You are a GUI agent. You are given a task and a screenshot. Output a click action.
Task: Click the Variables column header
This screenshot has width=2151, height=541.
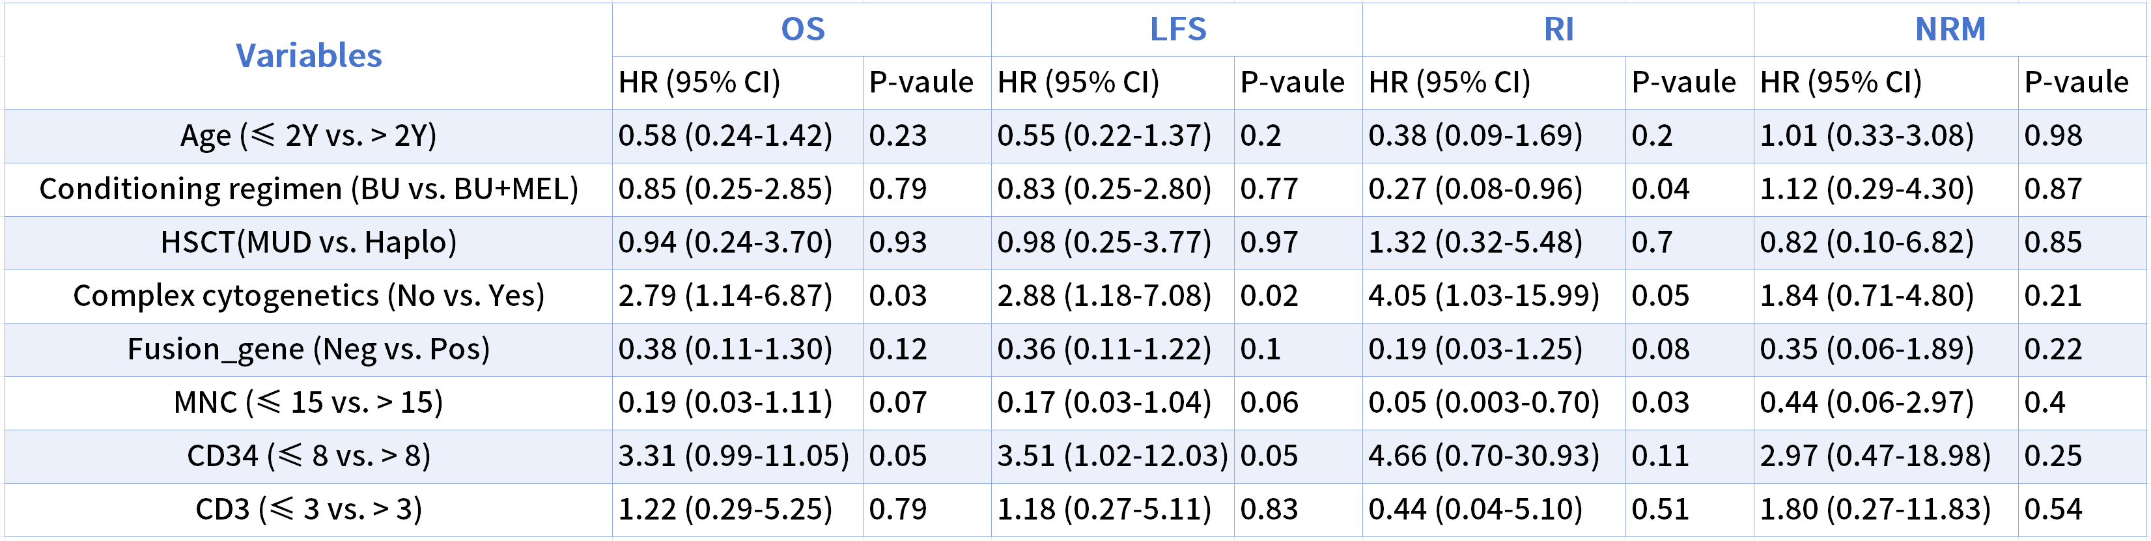[x=308, y=56]
